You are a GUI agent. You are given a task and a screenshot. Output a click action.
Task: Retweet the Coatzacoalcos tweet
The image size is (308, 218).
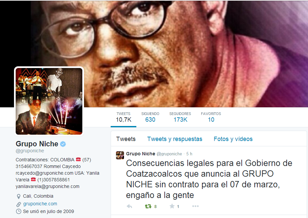point(148,206)
